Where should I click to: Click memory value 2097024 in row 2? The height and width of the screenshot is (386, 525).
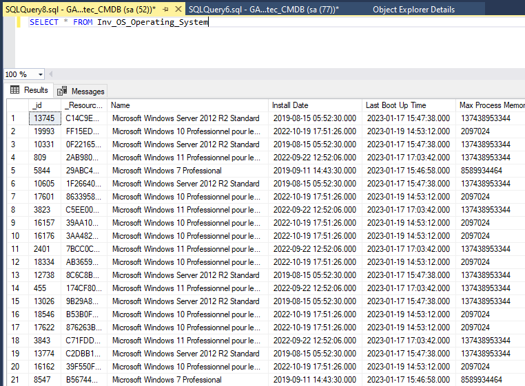coord(490,131)
